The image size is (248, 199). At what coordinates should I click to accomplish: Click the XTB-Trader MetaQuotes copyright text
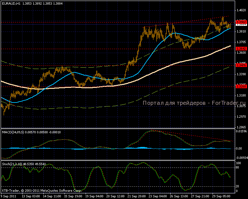point(42,191)
